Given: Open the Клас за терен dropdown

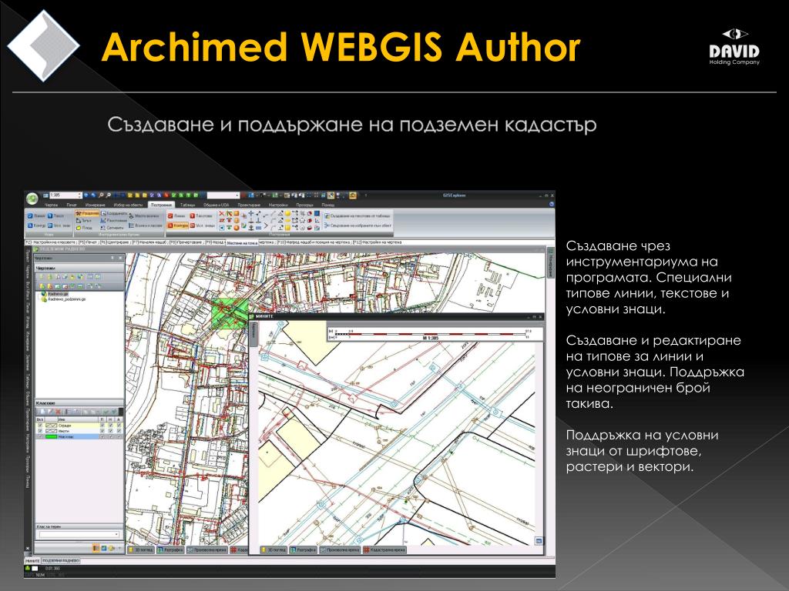Looking at the screenshot, I should (79, 534).
